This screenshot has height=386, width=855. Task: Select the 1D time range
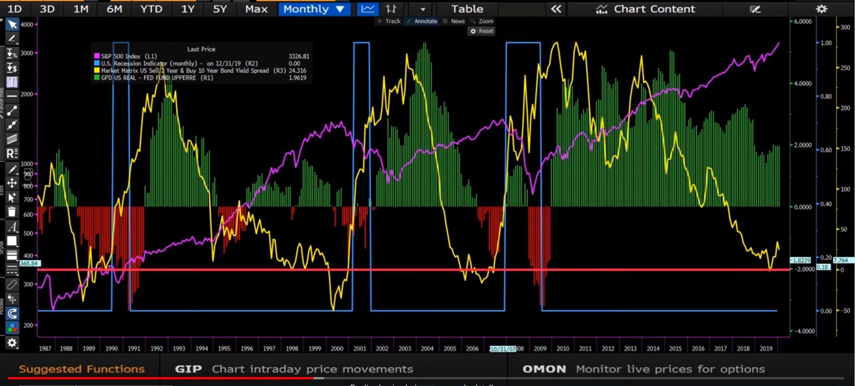click(x=14, y=9)
